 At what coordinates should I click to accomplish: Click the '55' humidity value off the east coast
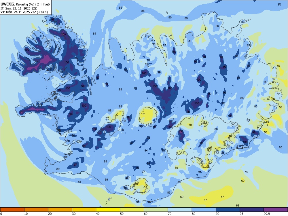(278, 66)
